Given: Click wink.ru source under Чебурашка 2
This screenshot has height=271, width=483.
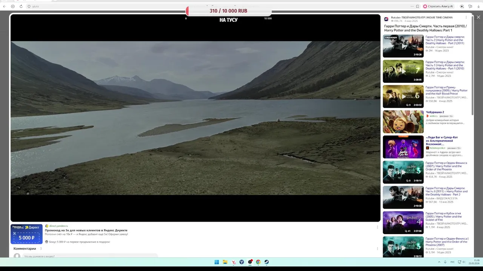Looking at the screenshot, I should [x=433, y=116].
